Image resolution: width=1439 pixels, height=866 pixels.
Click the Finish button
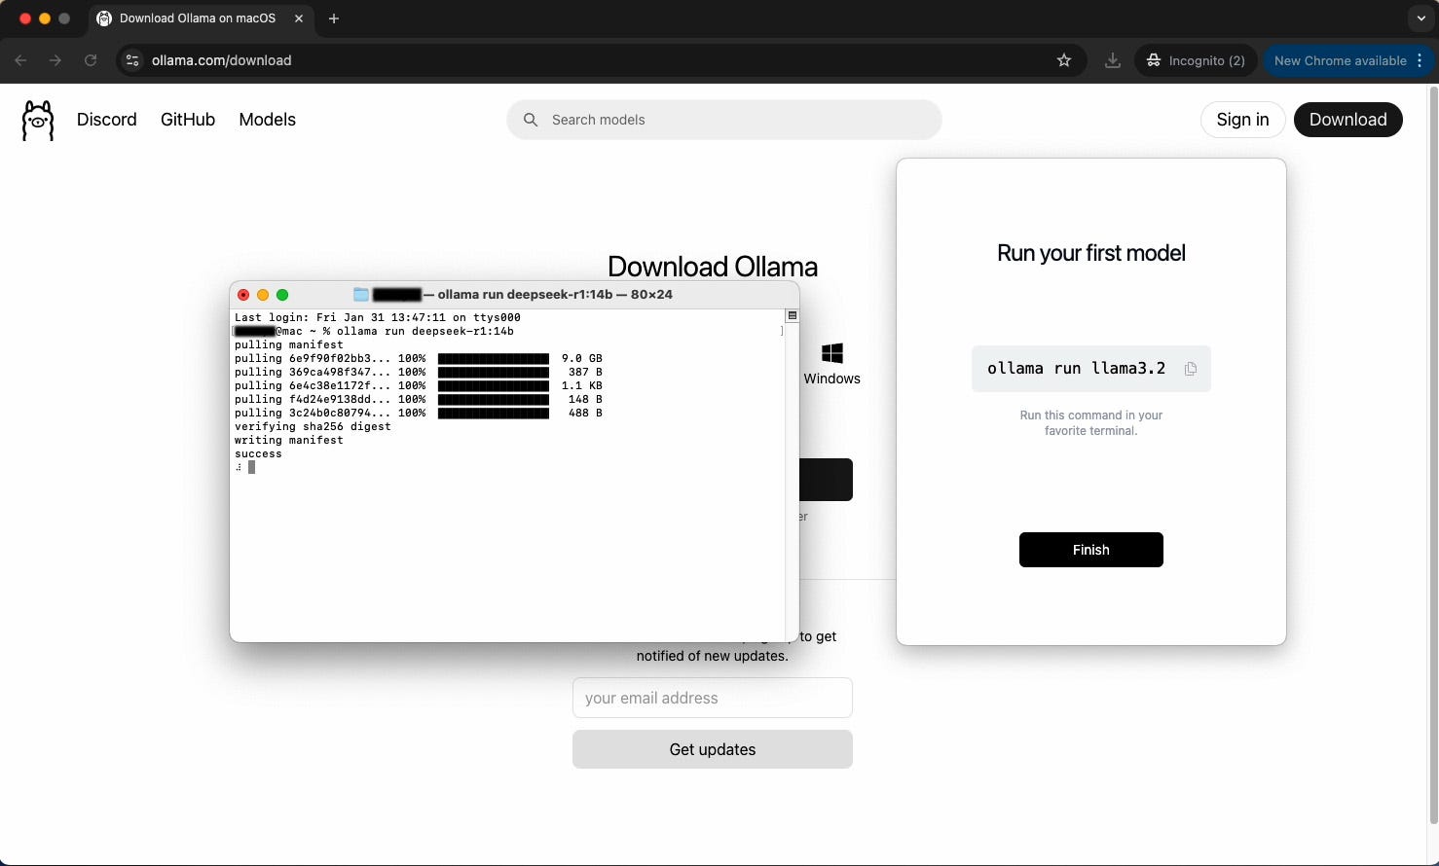click(1090, 550)
